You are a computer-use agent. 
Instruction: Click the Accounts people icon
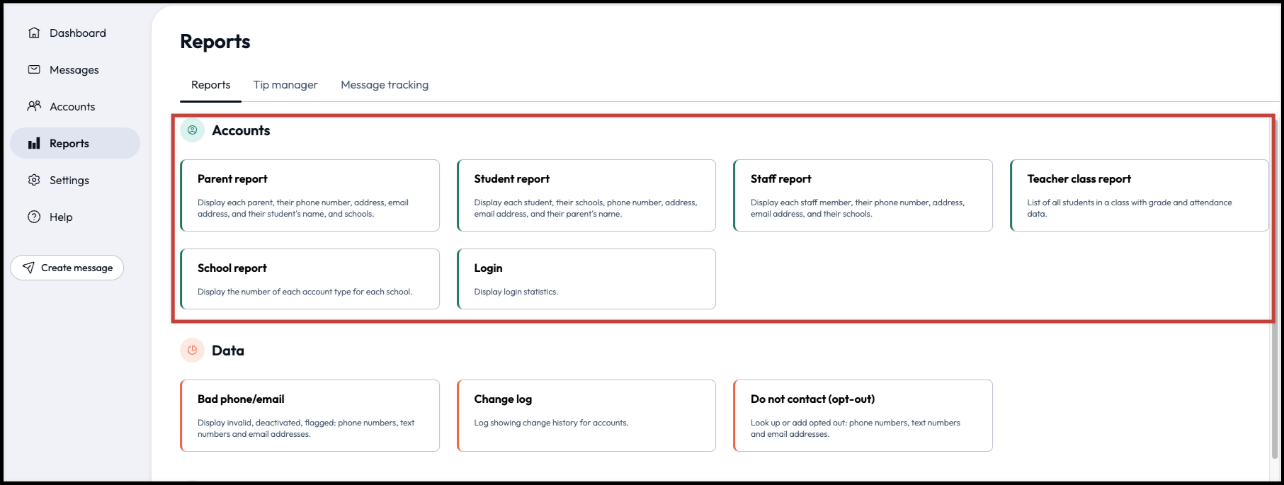click(34, 106)
